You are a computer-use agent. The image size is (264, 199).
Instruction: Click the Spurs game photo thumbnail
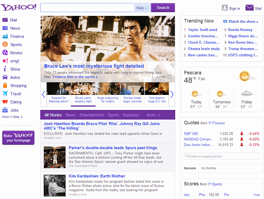point(54,157)
